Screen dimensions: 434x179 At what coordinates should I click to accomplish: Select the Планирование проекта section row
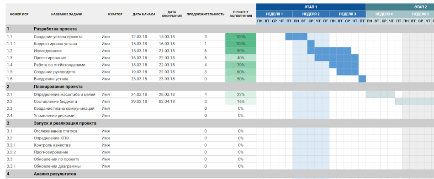217,87
